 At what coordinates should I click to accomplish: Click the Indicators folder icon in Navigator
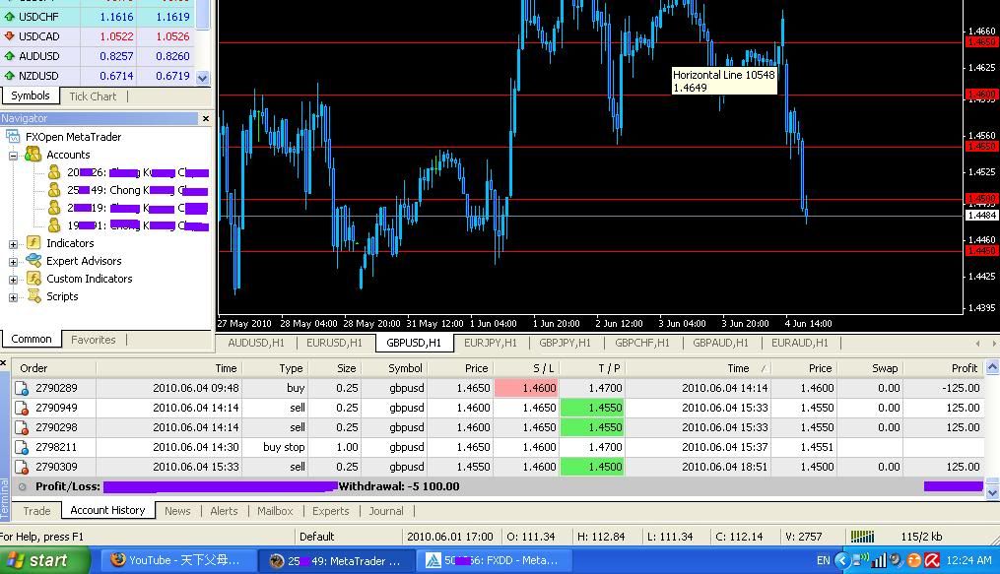[33, 243]
